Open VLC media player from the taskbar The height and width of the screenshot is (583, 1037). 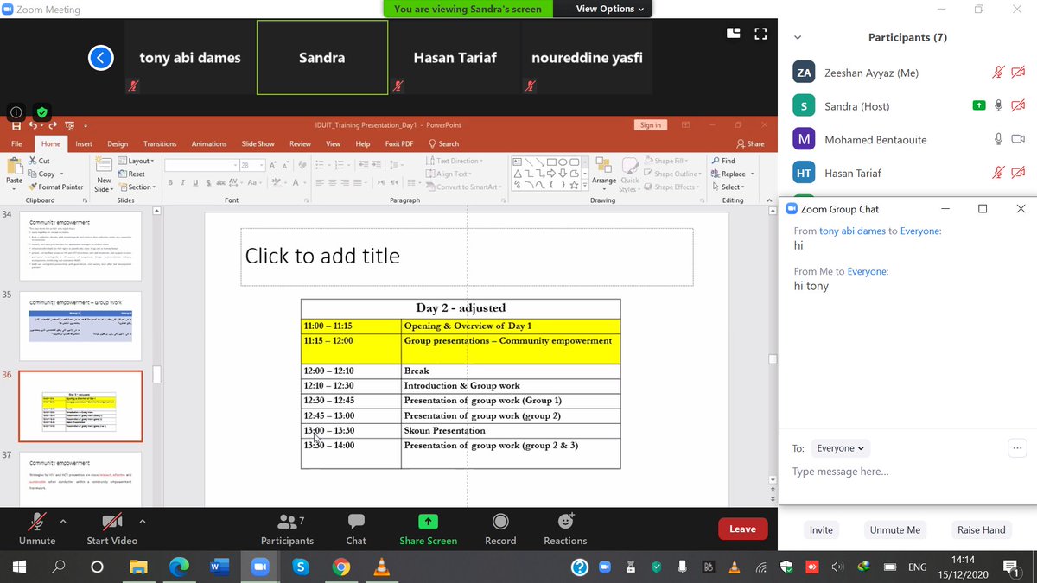coord(380,567)
